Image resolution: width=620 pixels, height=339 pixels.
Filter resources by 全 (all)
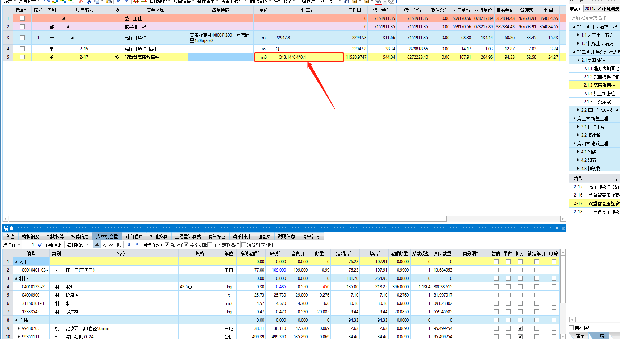point(97,245)
